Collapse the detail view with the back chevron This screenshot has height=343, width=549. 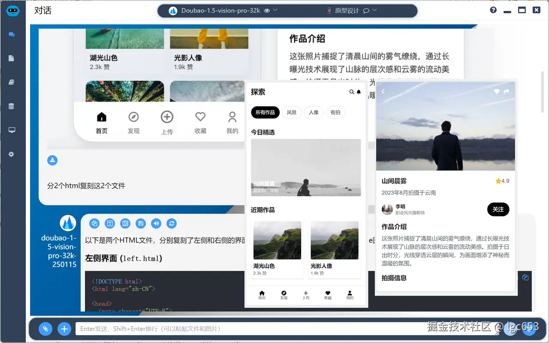point(383,91)
